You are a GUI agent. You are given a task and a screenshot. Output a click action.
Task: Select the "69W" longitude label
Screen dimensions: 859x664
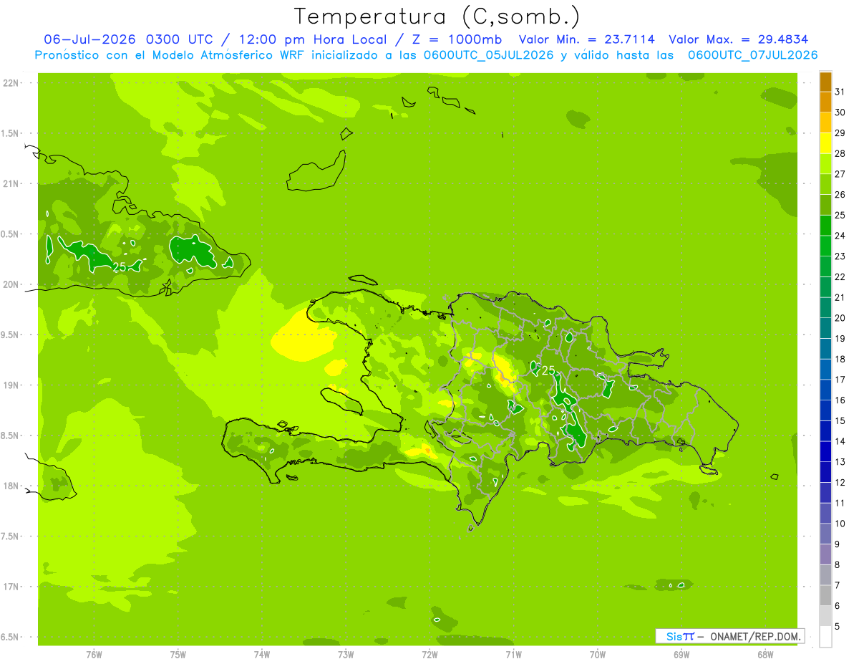coord(681,654)
